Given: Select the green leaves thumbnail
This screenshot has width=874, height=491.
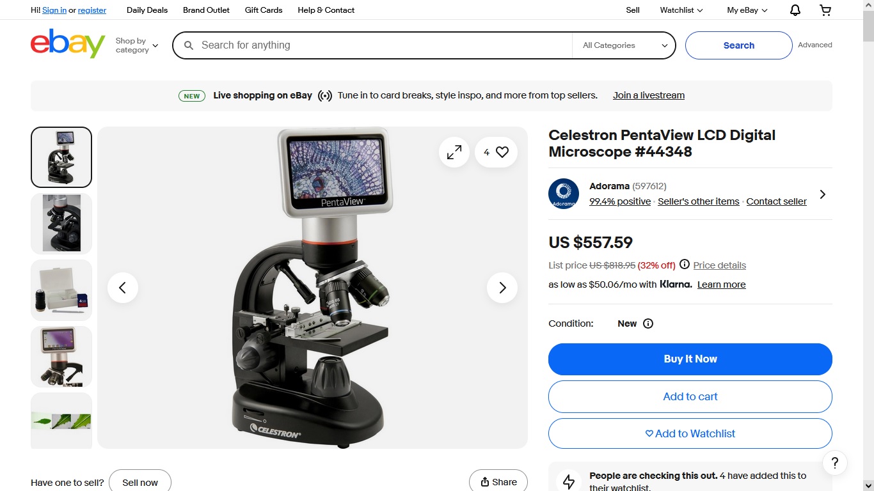Looking at the screenshot, I should [61, 421].
